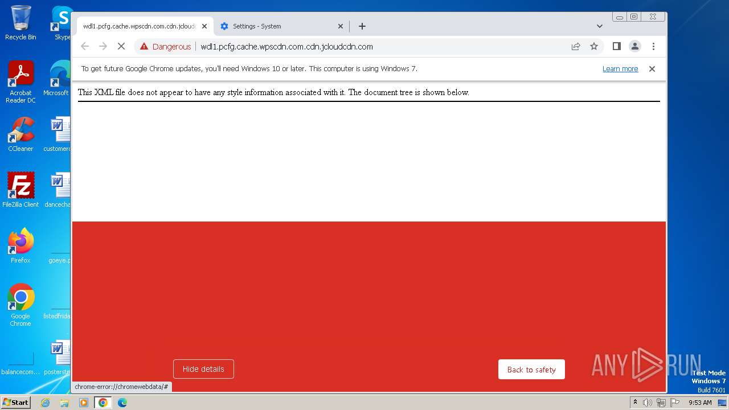Open the Windows Start menu
Image resolution: width=729 pixels, height=410 pixels.
click(x=16, y=403)
